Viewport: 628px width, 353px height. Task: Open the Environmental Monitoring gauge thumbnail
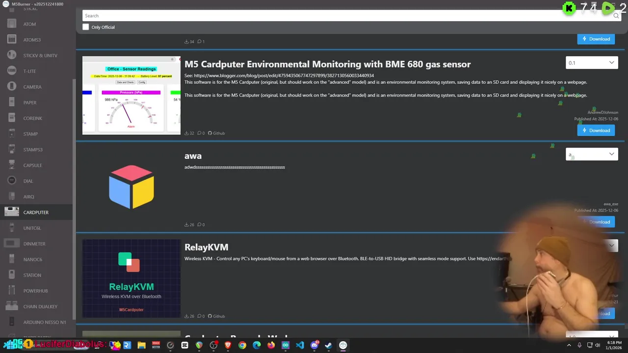(131, 95)
